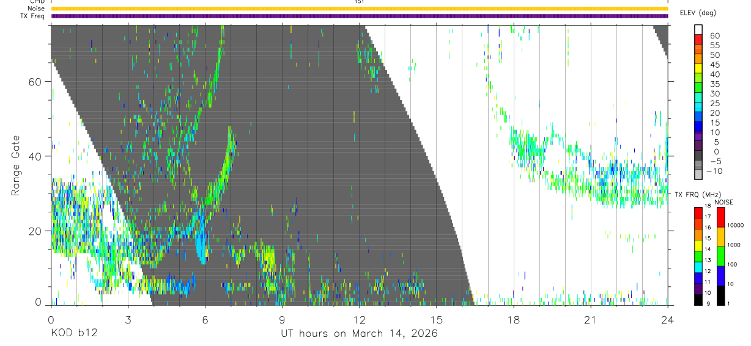The image size is (751, 346).
Task: Click the x-axis tick label '9'
Action: pos(282,320)
